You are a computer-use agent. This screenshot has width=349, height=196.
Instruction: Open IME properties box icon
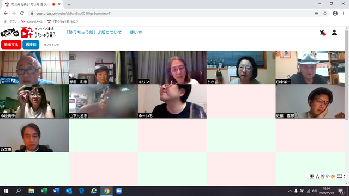click(333, 176)
